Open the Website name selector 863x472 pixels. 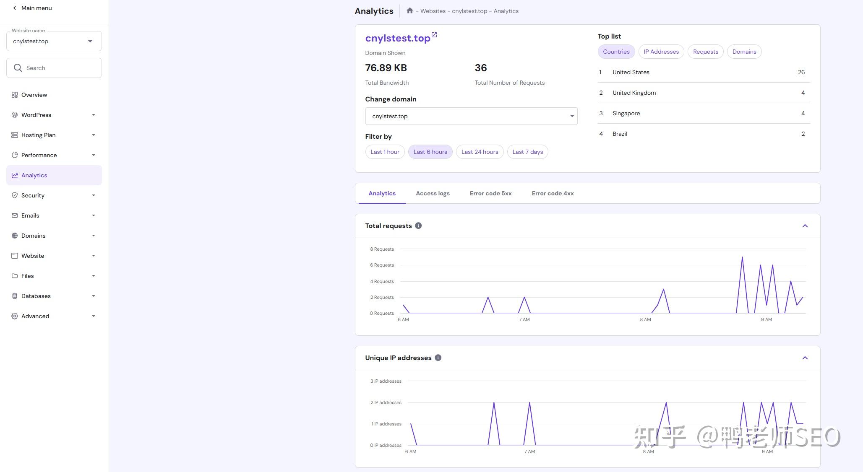(54, 41)
